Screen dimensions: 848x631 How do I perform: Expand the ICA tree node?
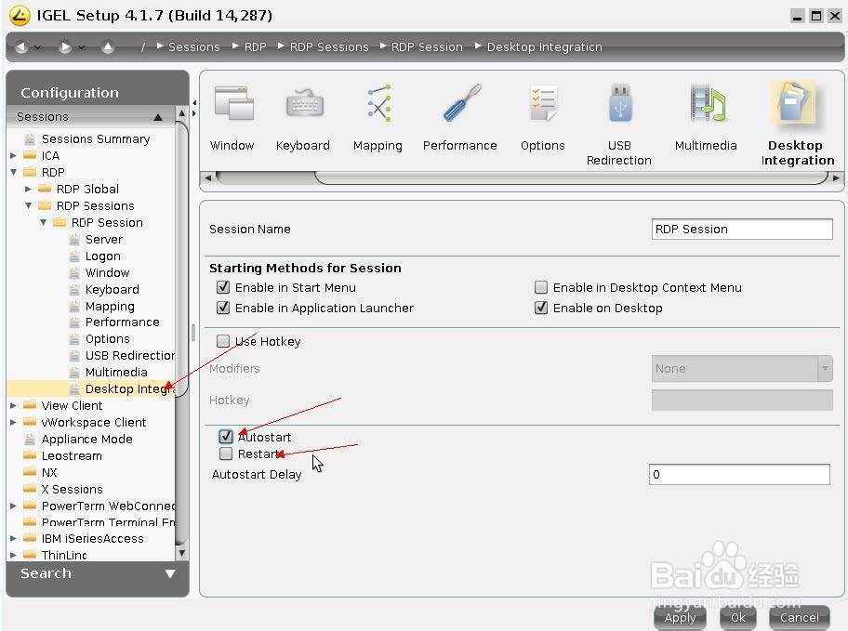[14, 156]
